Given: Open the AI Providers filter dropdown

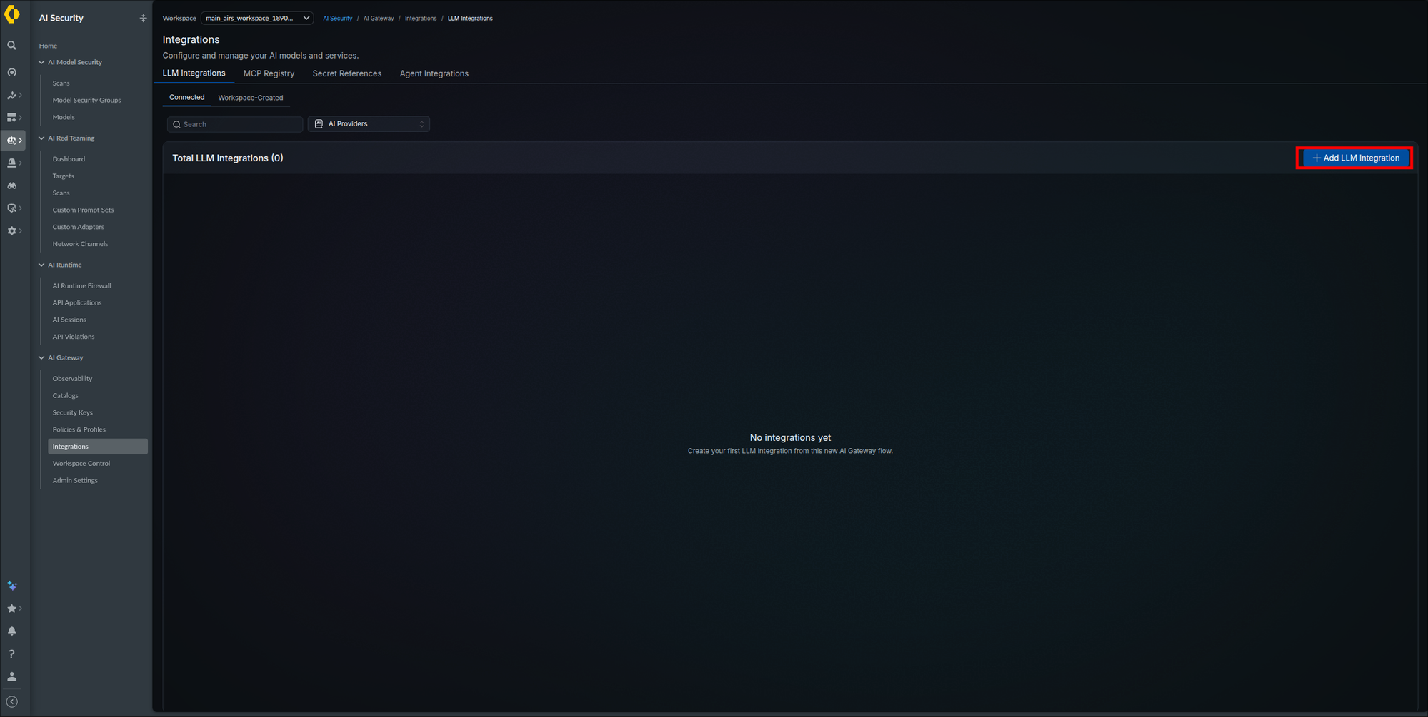Looking at the screenshot, I should pos(369,124).
